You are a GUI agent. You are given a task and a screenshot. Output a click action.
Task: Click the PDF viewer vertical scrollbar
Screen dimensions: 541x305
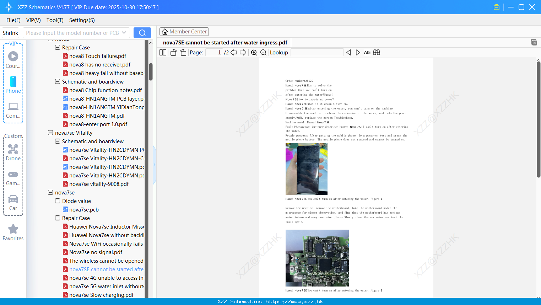(x=539, y=119)
